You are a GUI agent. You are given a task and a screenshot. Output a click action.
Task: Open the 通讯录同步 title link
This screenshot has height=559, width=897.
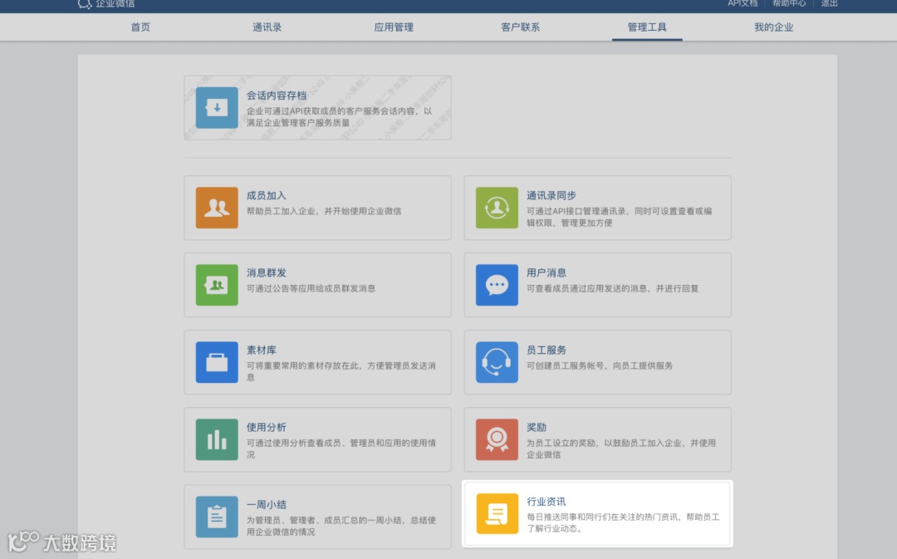[x=551, y=196]
